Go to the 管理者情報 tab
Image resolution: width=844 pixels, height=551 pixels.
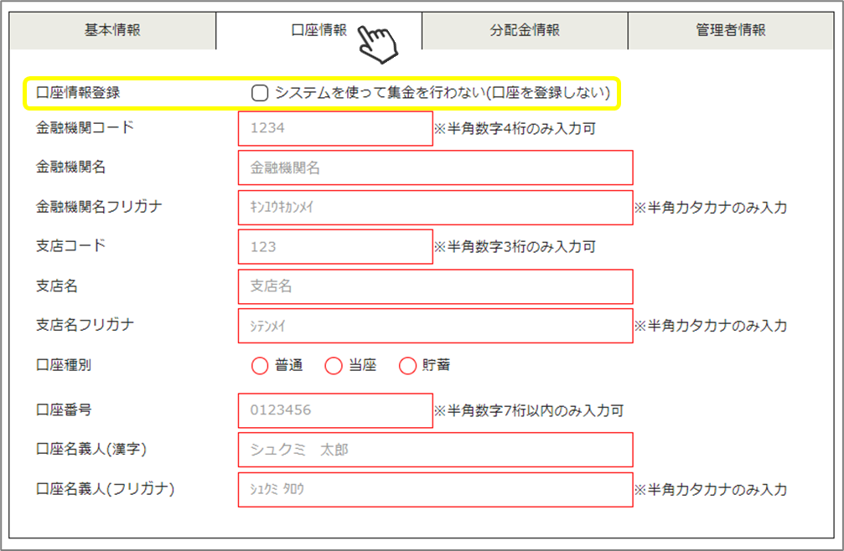pos(731,30)
